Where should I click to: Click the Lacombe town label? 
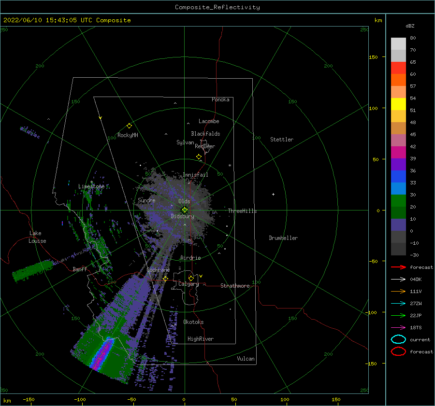[x=209, y=121]
